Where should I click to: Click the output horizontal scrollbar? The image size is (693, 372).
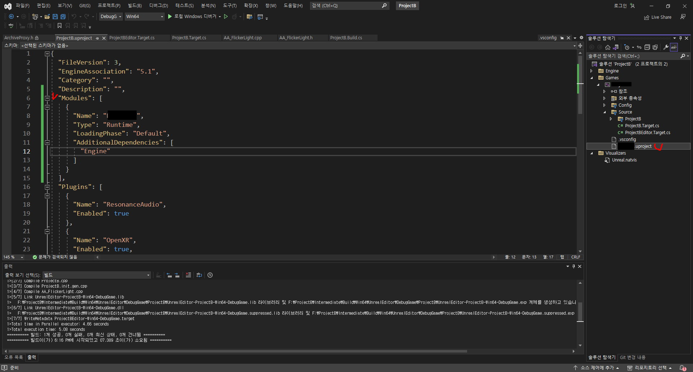[x=237, y=351]
